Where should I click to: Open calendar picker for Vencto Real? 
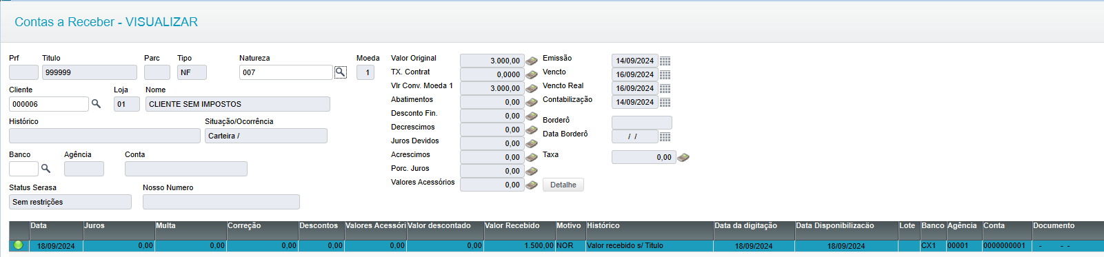click(665, 89)
